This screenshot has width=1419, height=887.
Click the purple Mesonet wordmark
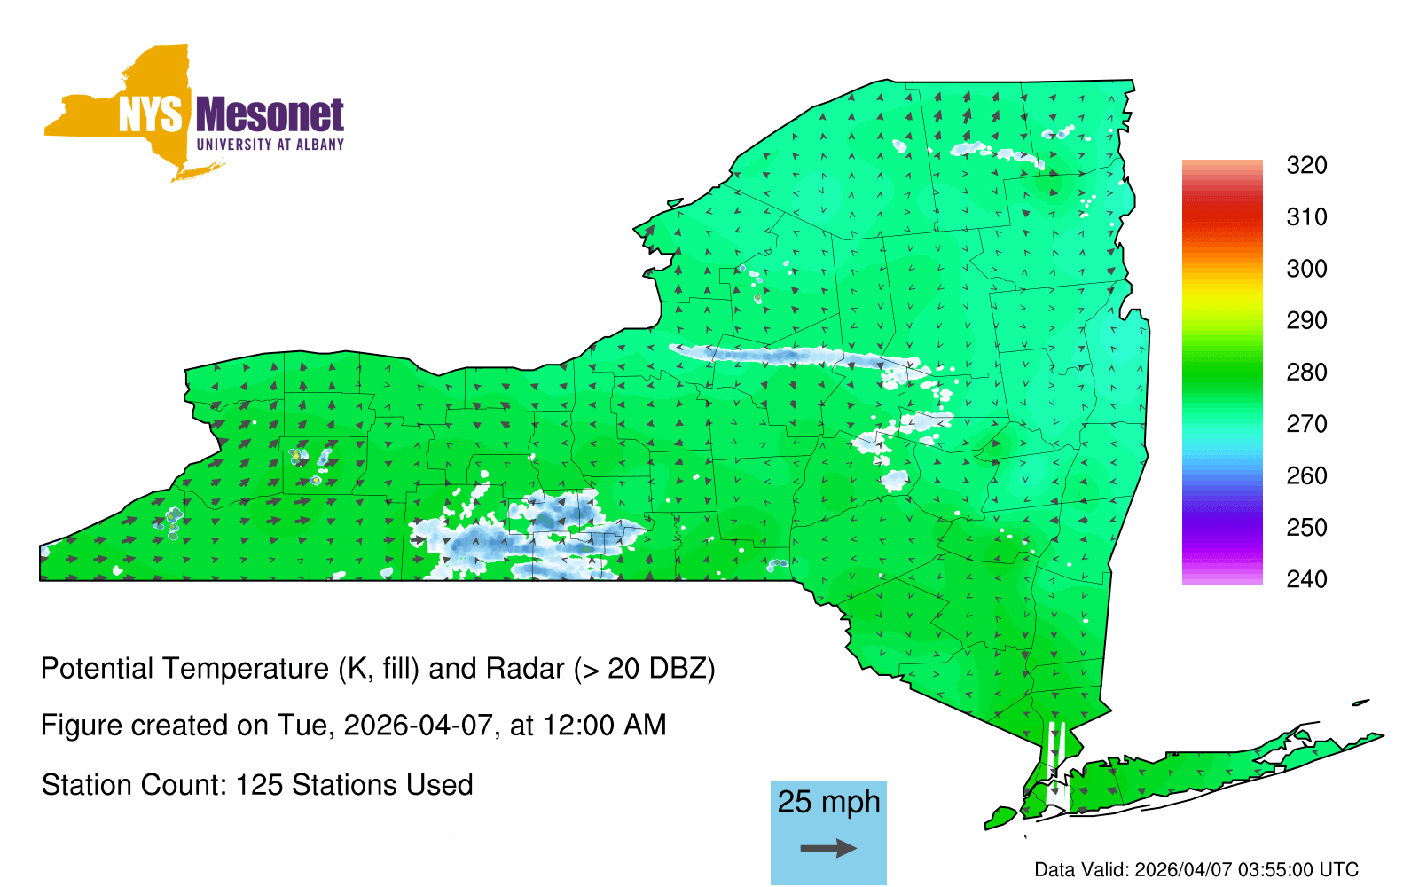[270, 115]
